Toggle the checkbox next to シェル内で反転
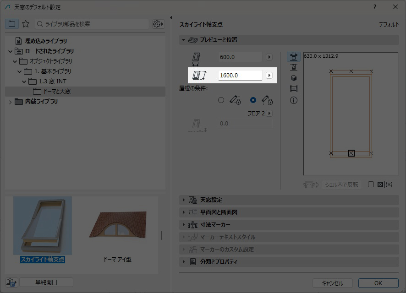The width and height of the screenshot is (406, 293). coord(371,184)
